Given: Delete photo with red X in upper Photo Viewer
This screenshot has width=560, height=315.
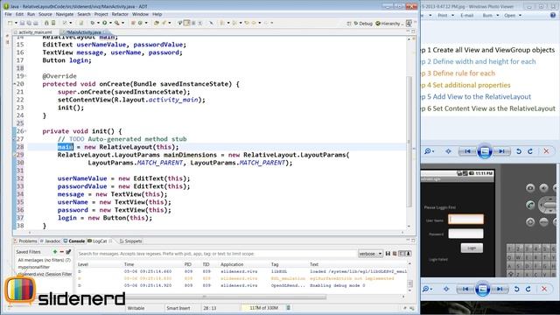Looking at the screenshot, I should pyautogui.click(x=546, y=151).
